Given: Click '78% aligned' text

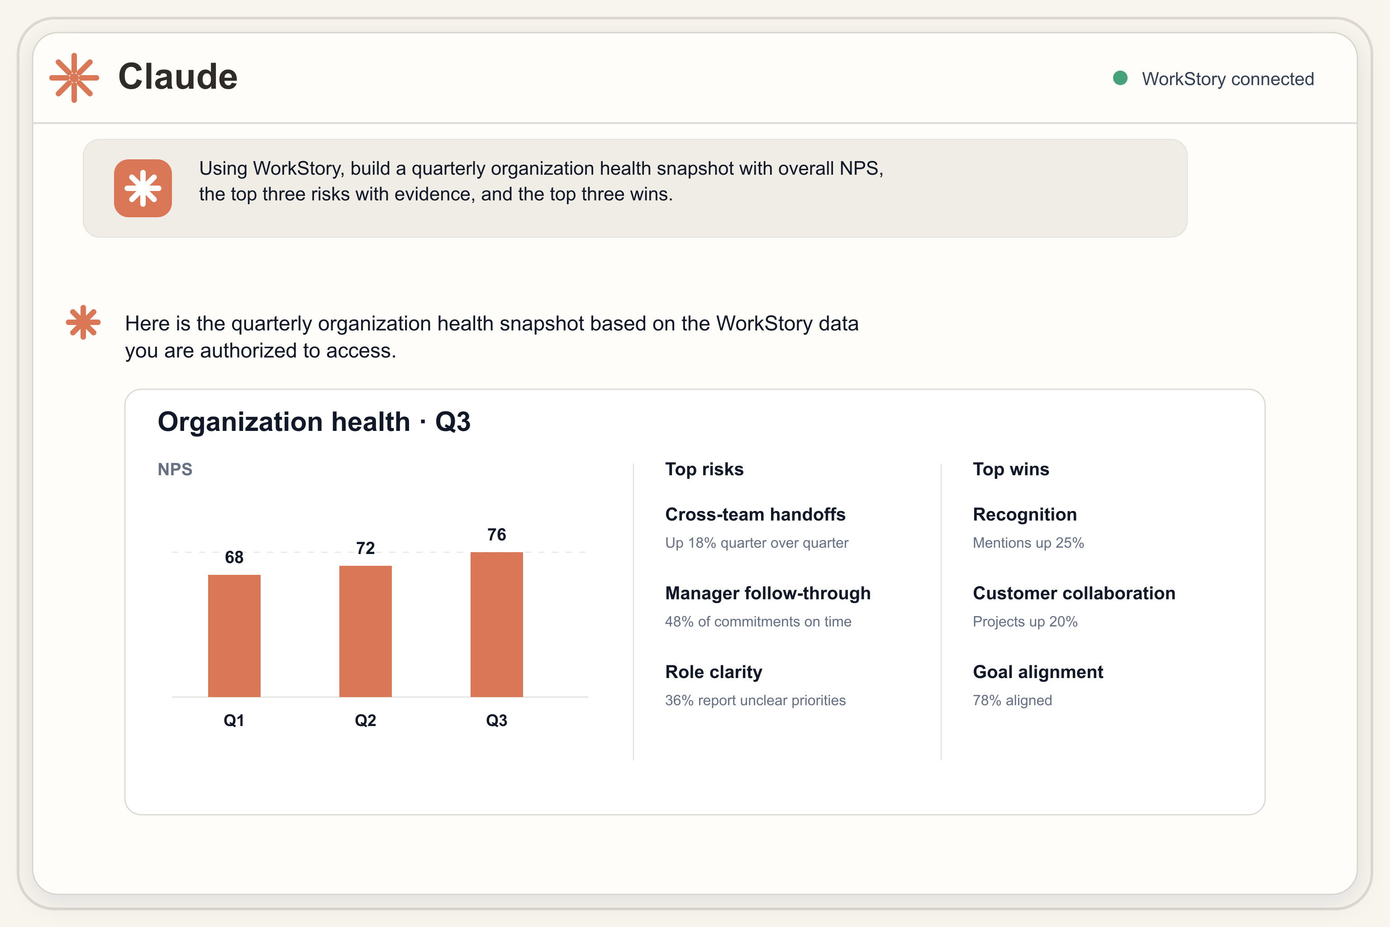Looking at the screenshot, I should click(x=1012, y=701).
